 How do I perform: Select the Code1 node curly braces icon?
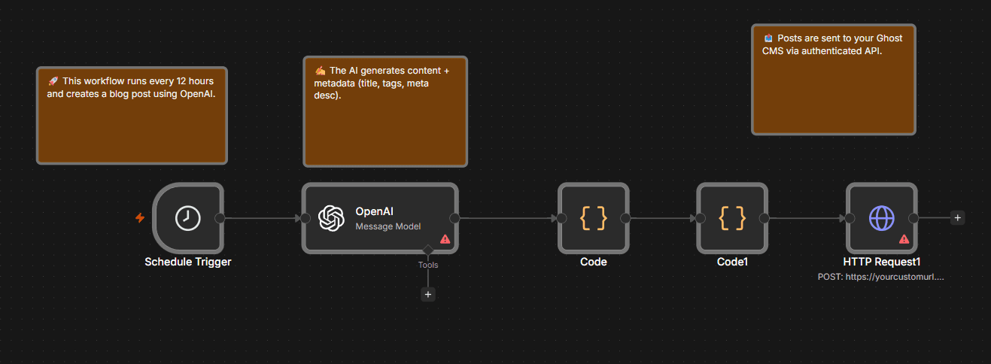732,218
